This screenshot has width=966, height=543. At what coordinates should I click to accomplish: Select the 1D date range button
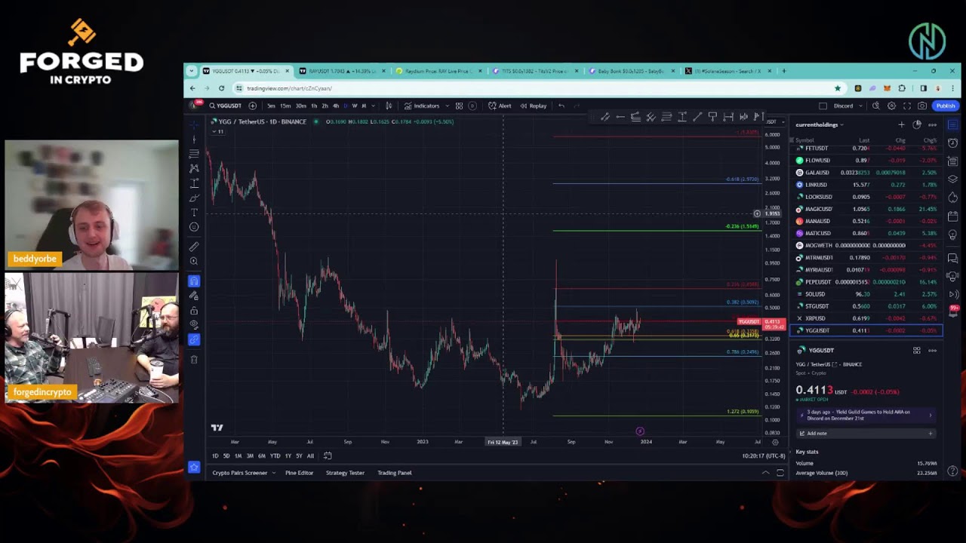(x=215, y=456)
